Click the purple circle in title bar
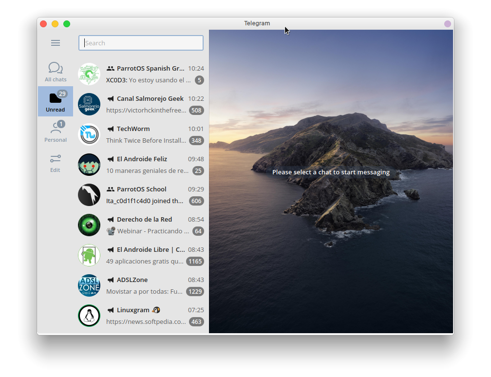Screen dimensions: 491x377 pyautogui.click(x=448, y=24)
